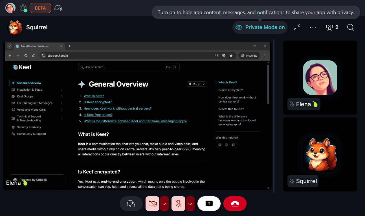Click the Keet logo on the support page

[x=22, y=67]
